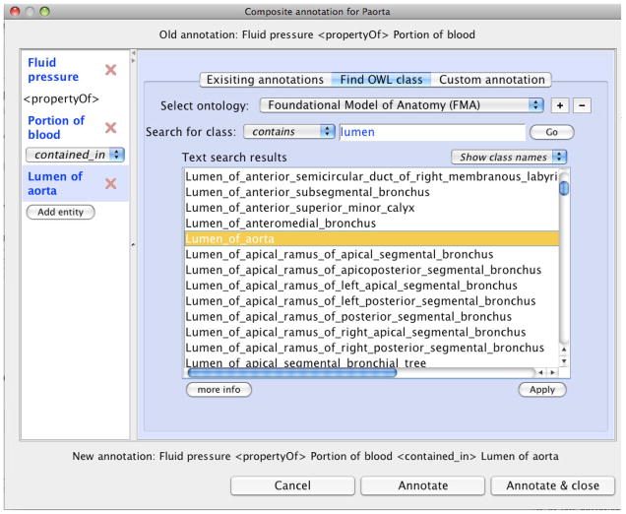Click the plus button beside ontology selector
The image size is (626, 514).
(x=560, y=105)
